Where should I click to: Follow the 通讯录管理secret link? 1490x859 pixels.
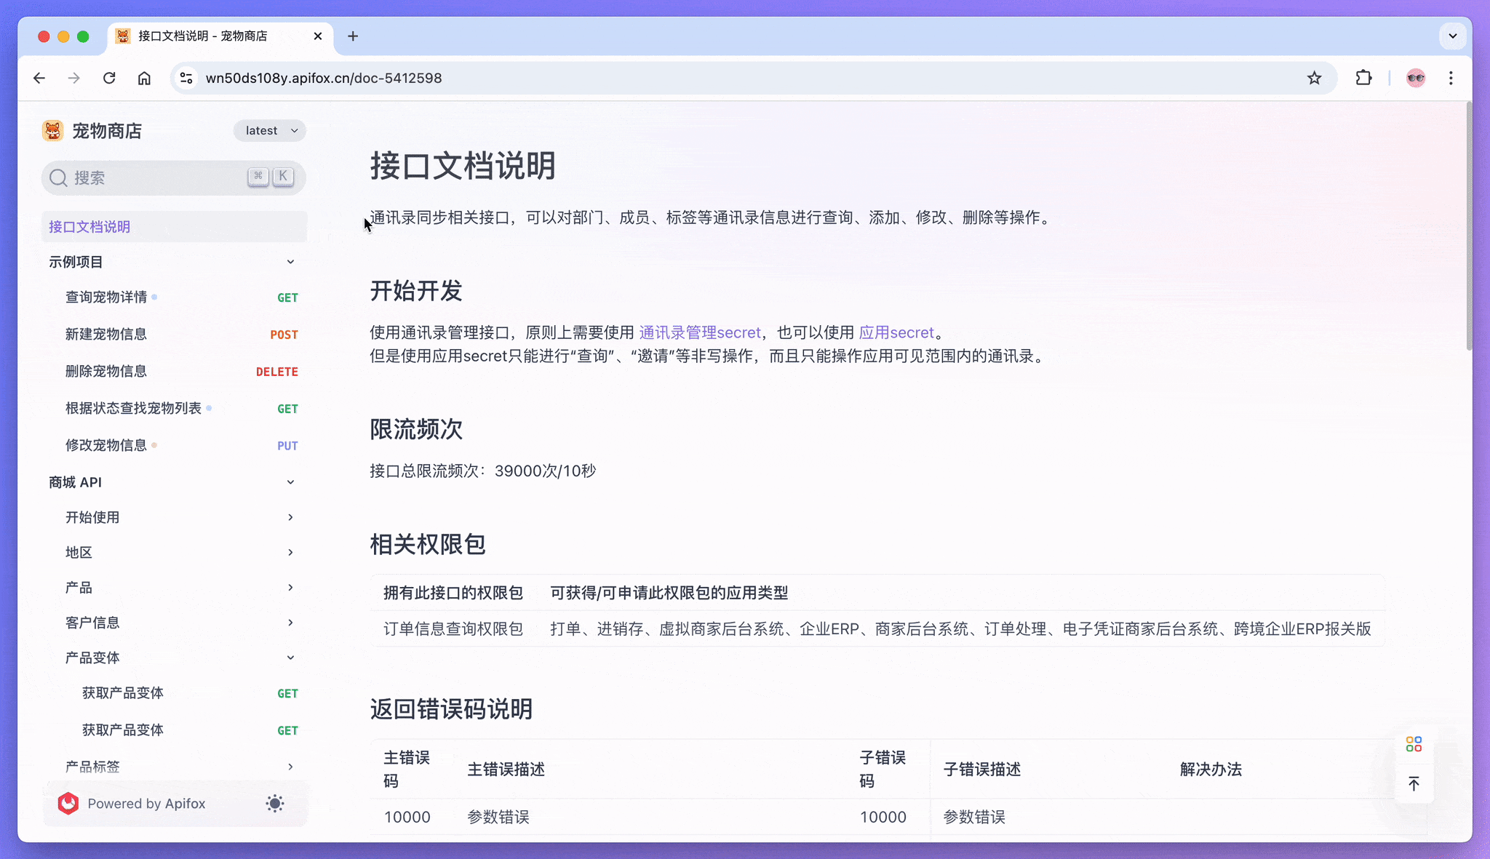[699, 333]
